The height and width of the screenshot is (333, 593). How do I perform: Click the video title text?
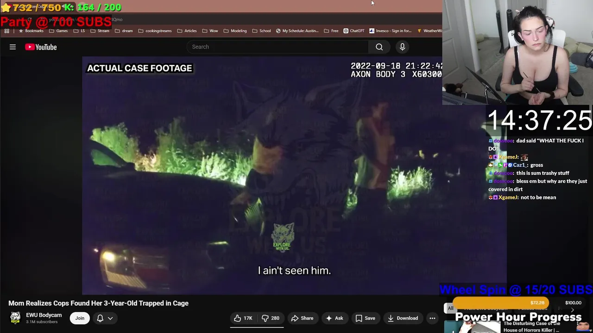pyautogui.click(x=98, y=303)
